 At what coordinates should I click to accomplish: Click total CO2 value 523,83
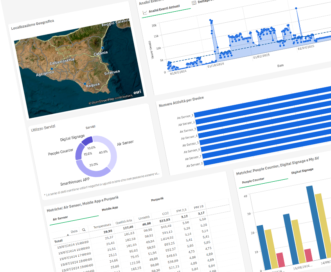coord(165,220)
